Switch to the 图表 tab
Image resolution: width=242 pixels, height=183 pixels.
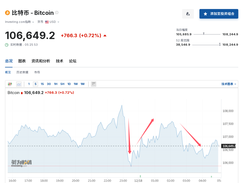pos(22,61)
